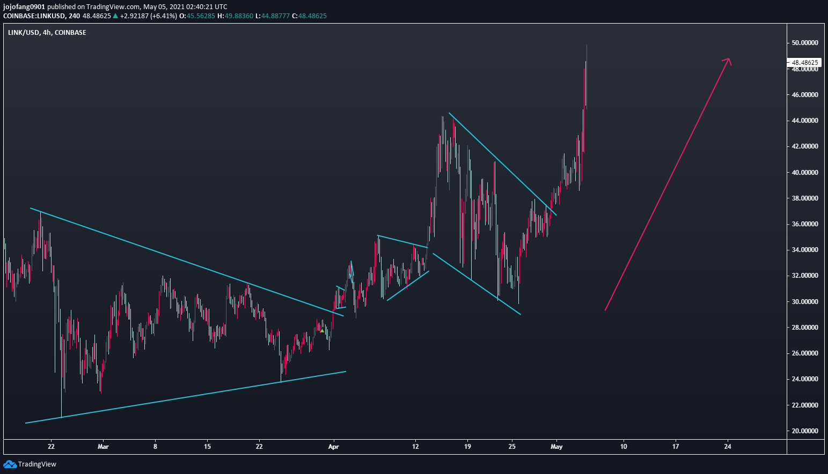Click the LINK/USD, 4h, COINBASE chart title
The width and height of the screenshot is (828, 474).
point(47,33)
